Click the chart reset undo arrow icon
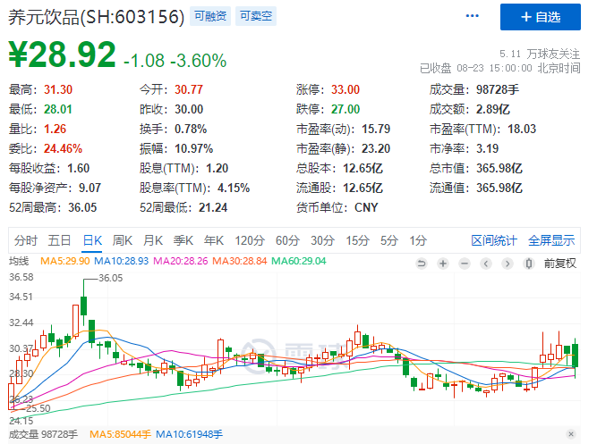Screen dimensions: 597x444 click(x=422, y=264)
